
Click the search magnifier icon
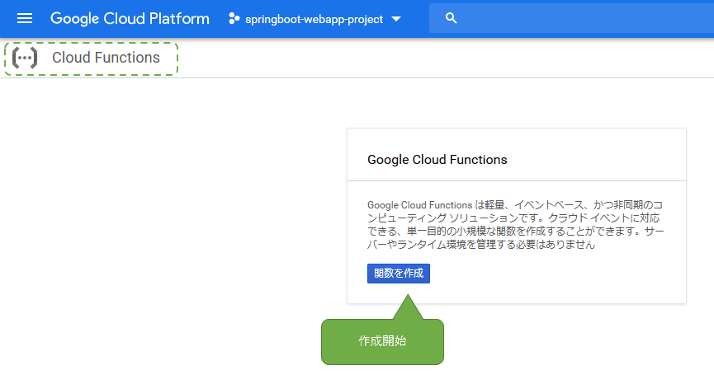pos(451,18)
